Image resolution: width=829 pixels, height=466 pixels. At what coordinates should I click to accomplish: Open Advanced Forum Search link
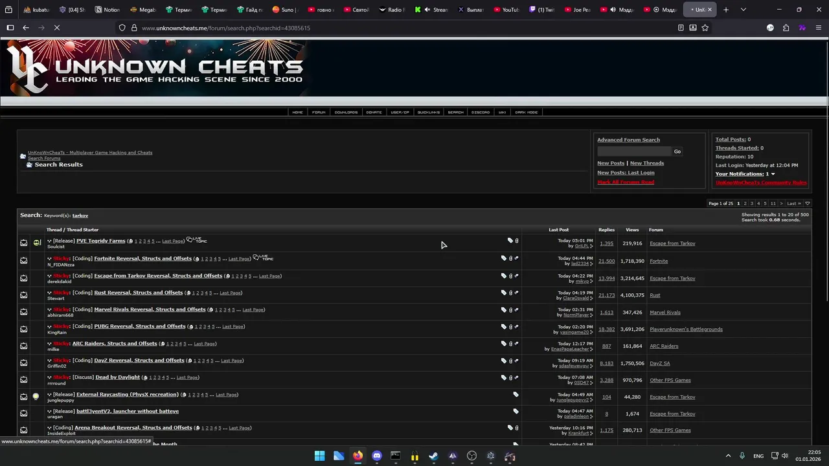coord(628,140)
